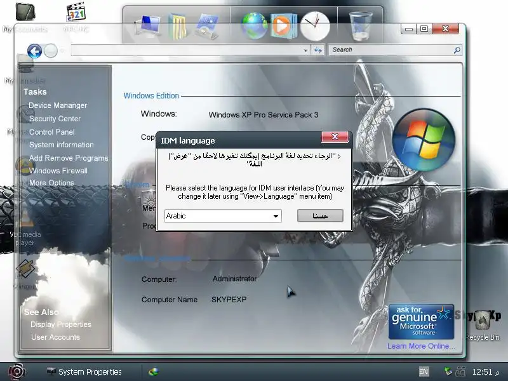Image resolution: width=508 pixels, height=381 pixels.
Task: Click the green arrow tray icon
Action: click(448, 371)
